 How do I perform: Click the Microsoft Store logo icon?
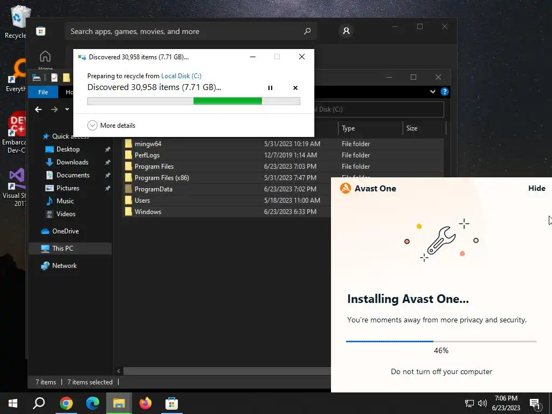pyautogui.click(x=40, y=31)
